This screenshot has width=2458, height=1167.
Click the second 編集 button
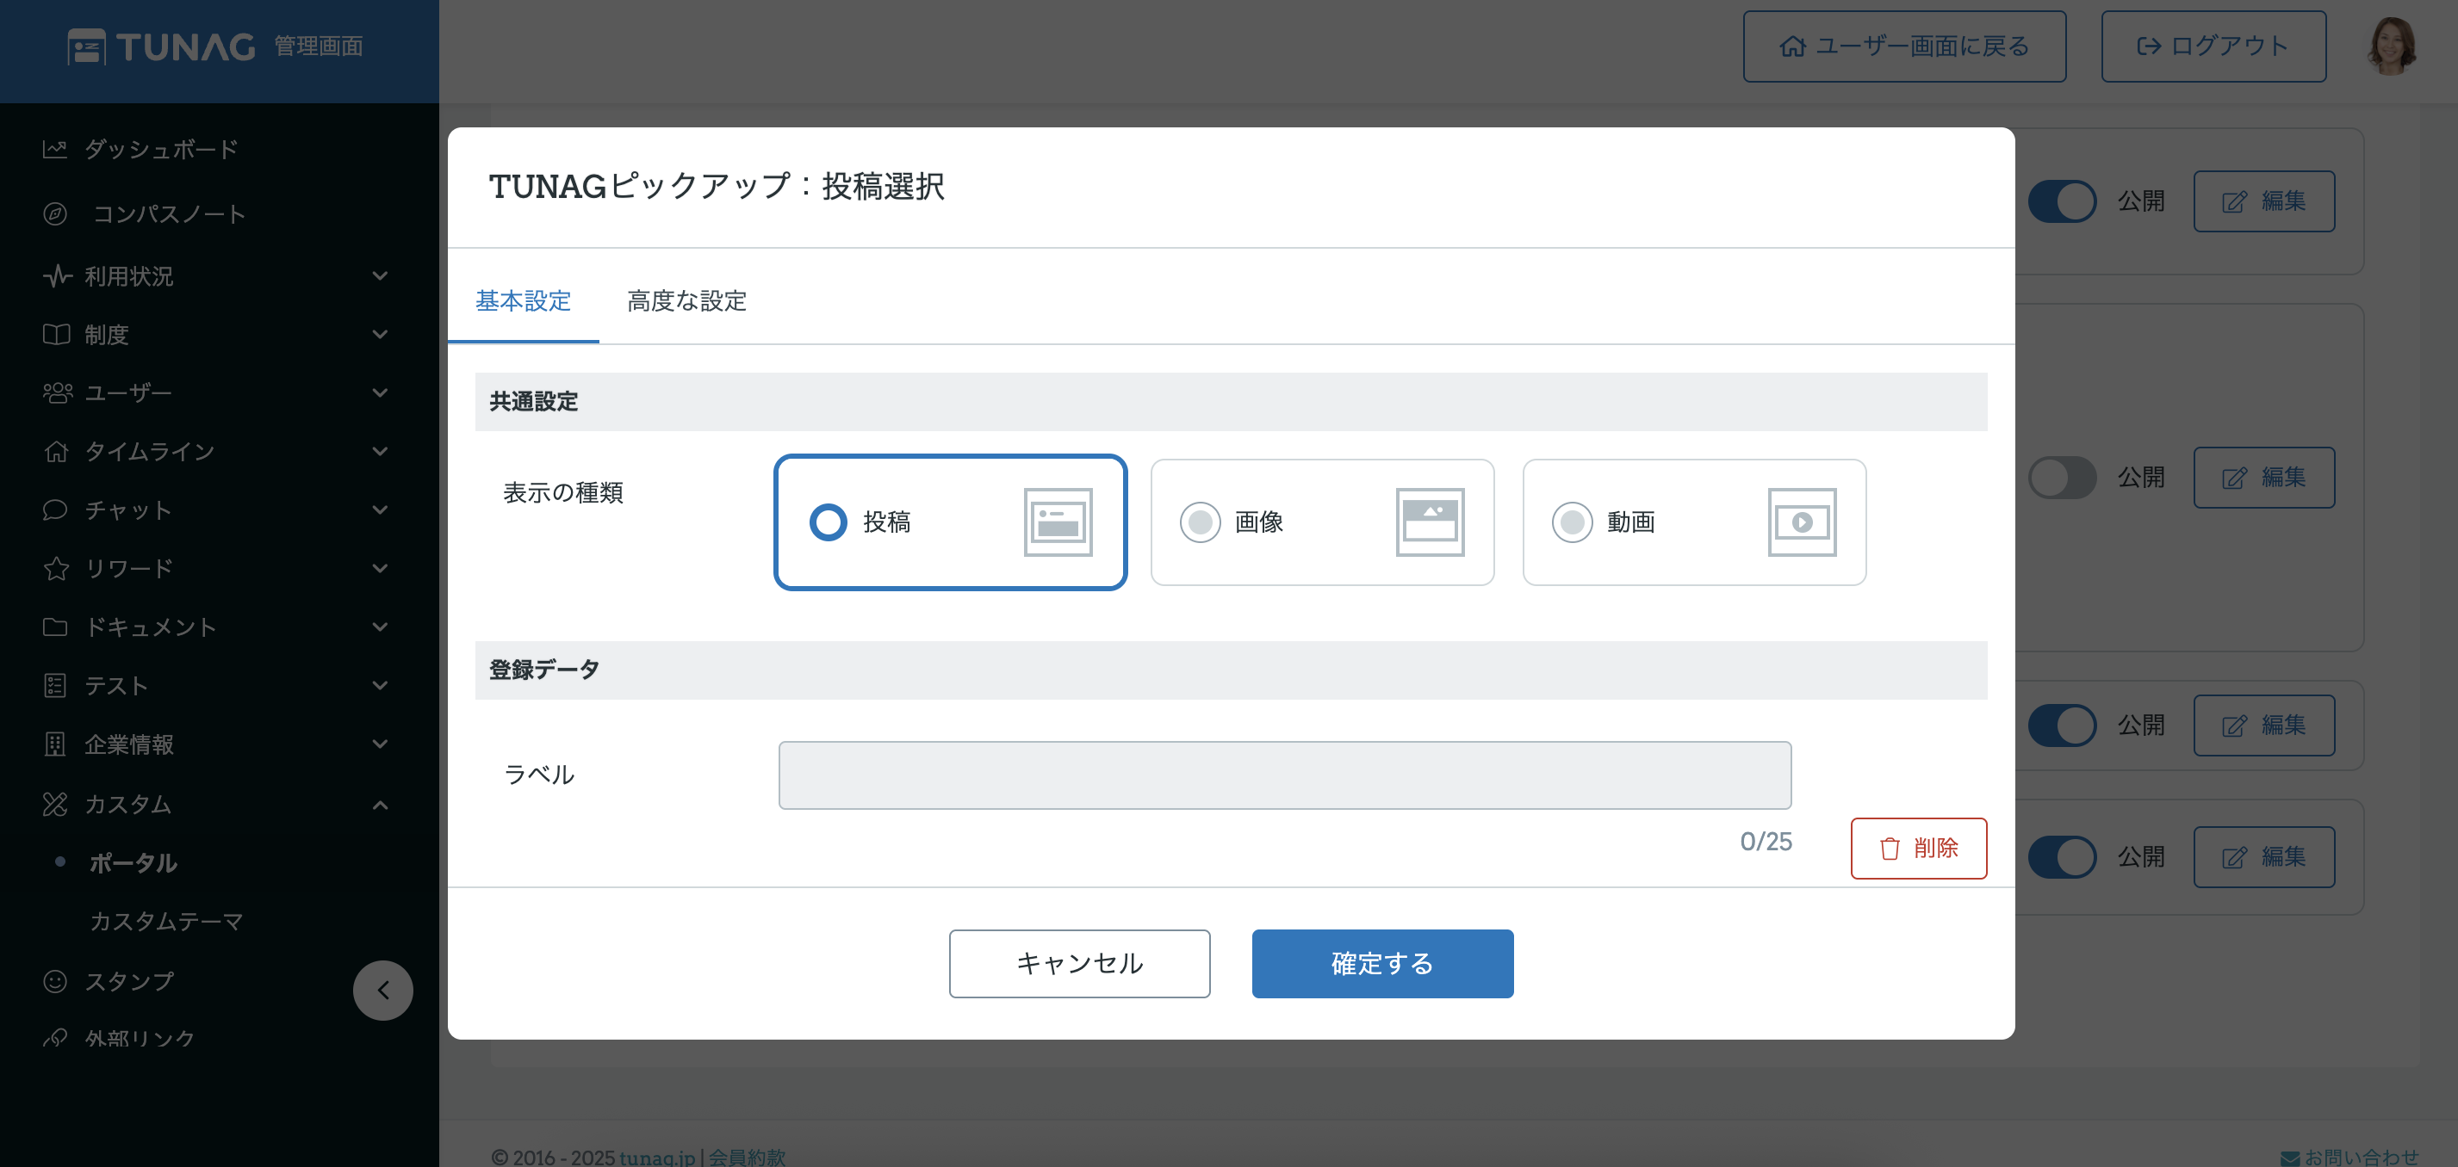pos(2264,478)
